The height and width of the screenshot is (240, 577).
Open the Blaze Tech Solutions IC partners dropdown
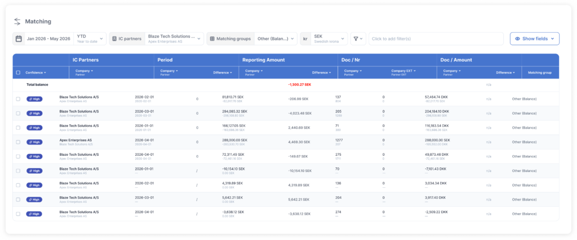pos(175,39)
